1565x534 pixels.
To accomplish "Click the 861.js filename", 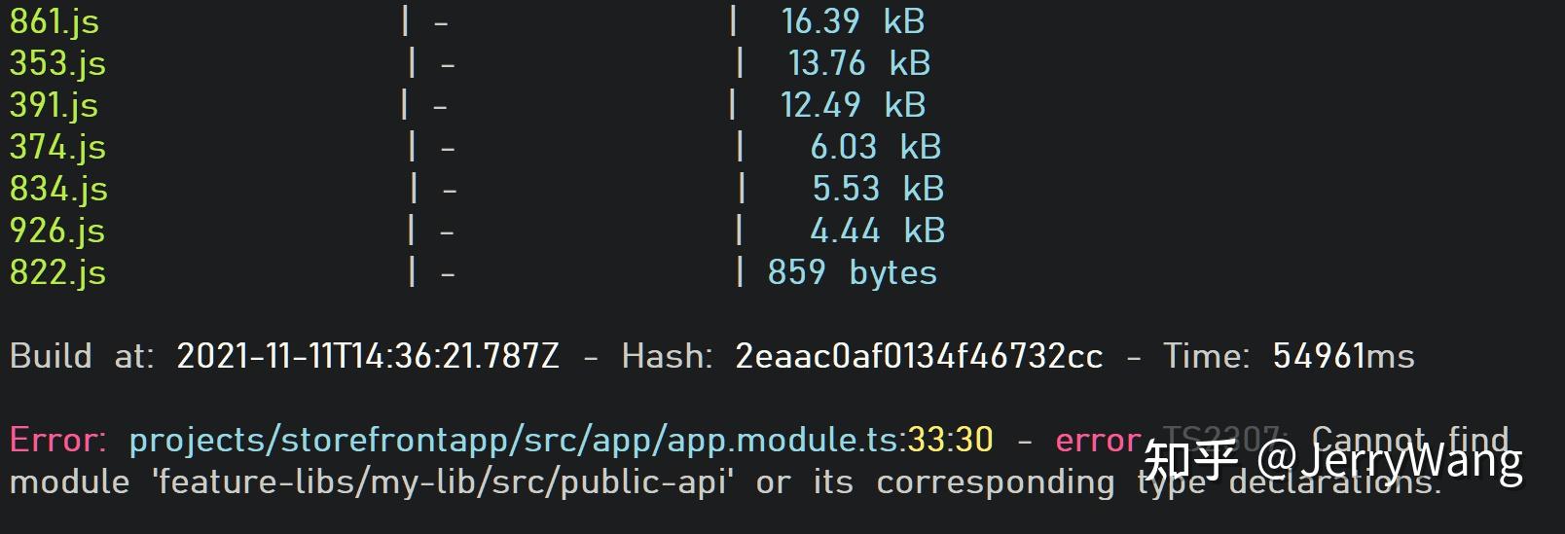I will coord(55,21).
